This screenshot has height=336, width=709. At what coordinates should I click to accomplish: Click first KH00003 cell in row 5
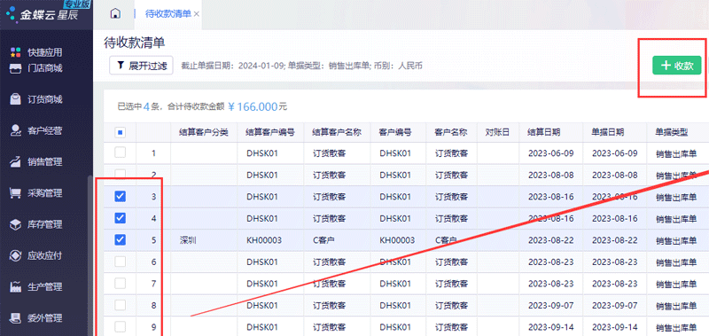[264, 240]
